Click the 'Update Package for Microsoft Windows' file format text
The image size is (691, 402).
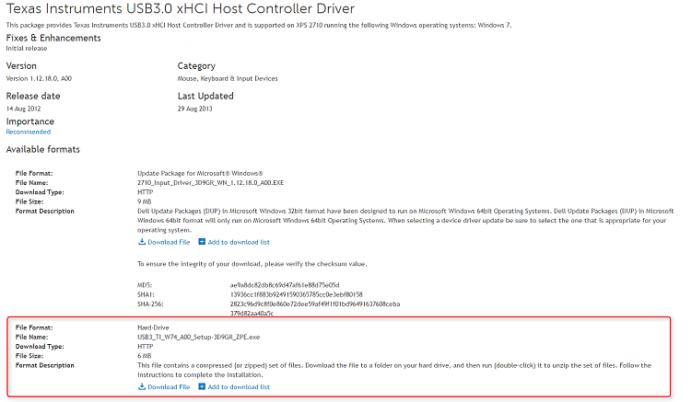pos(200,173)
